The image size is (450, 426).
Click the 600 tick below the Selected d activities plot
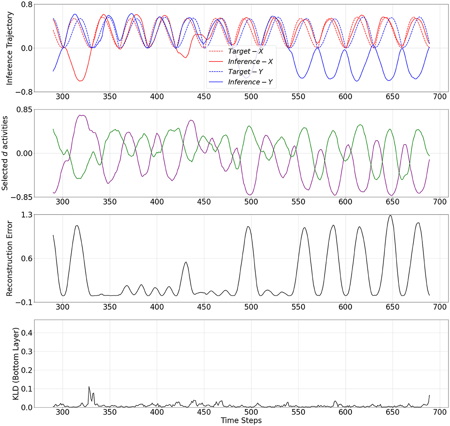click(345, 202)
